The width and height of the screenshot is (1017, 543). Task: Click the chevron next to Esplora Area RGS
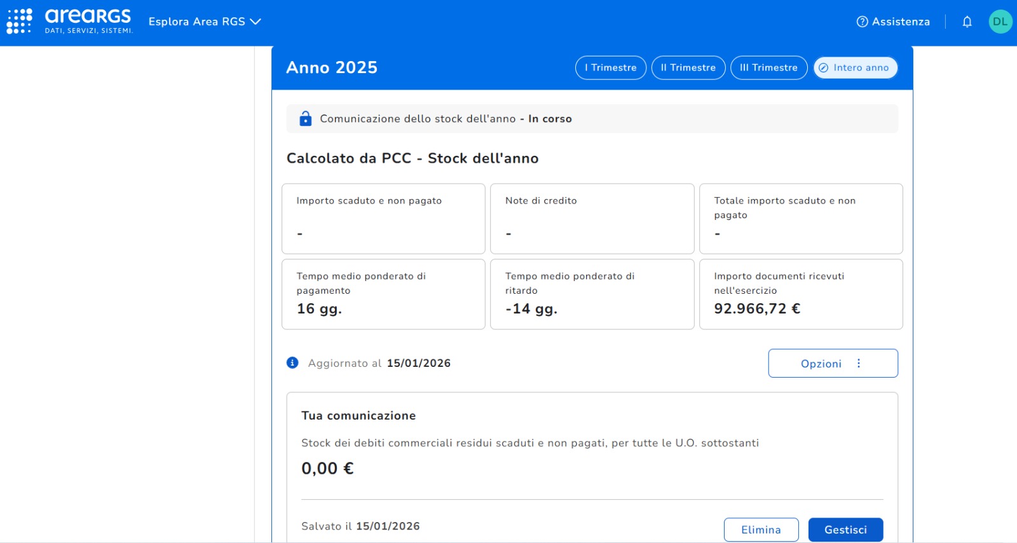click(256, 22)
